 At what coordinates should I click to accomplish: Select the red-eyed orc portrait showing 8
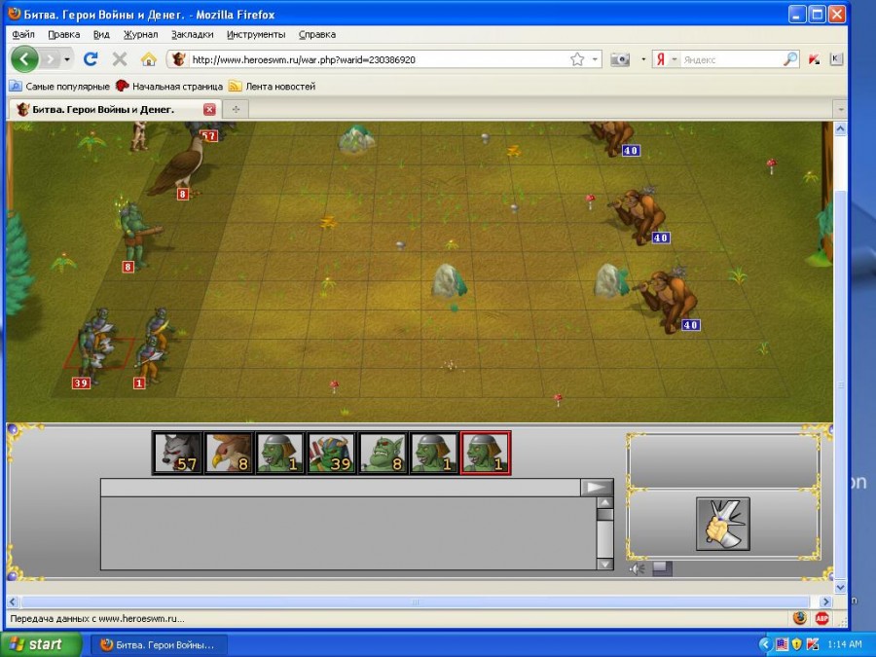pos(383,453)
